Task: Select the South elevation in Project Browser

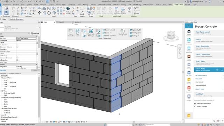Action: pyautogui.click(x=6, y=104)
